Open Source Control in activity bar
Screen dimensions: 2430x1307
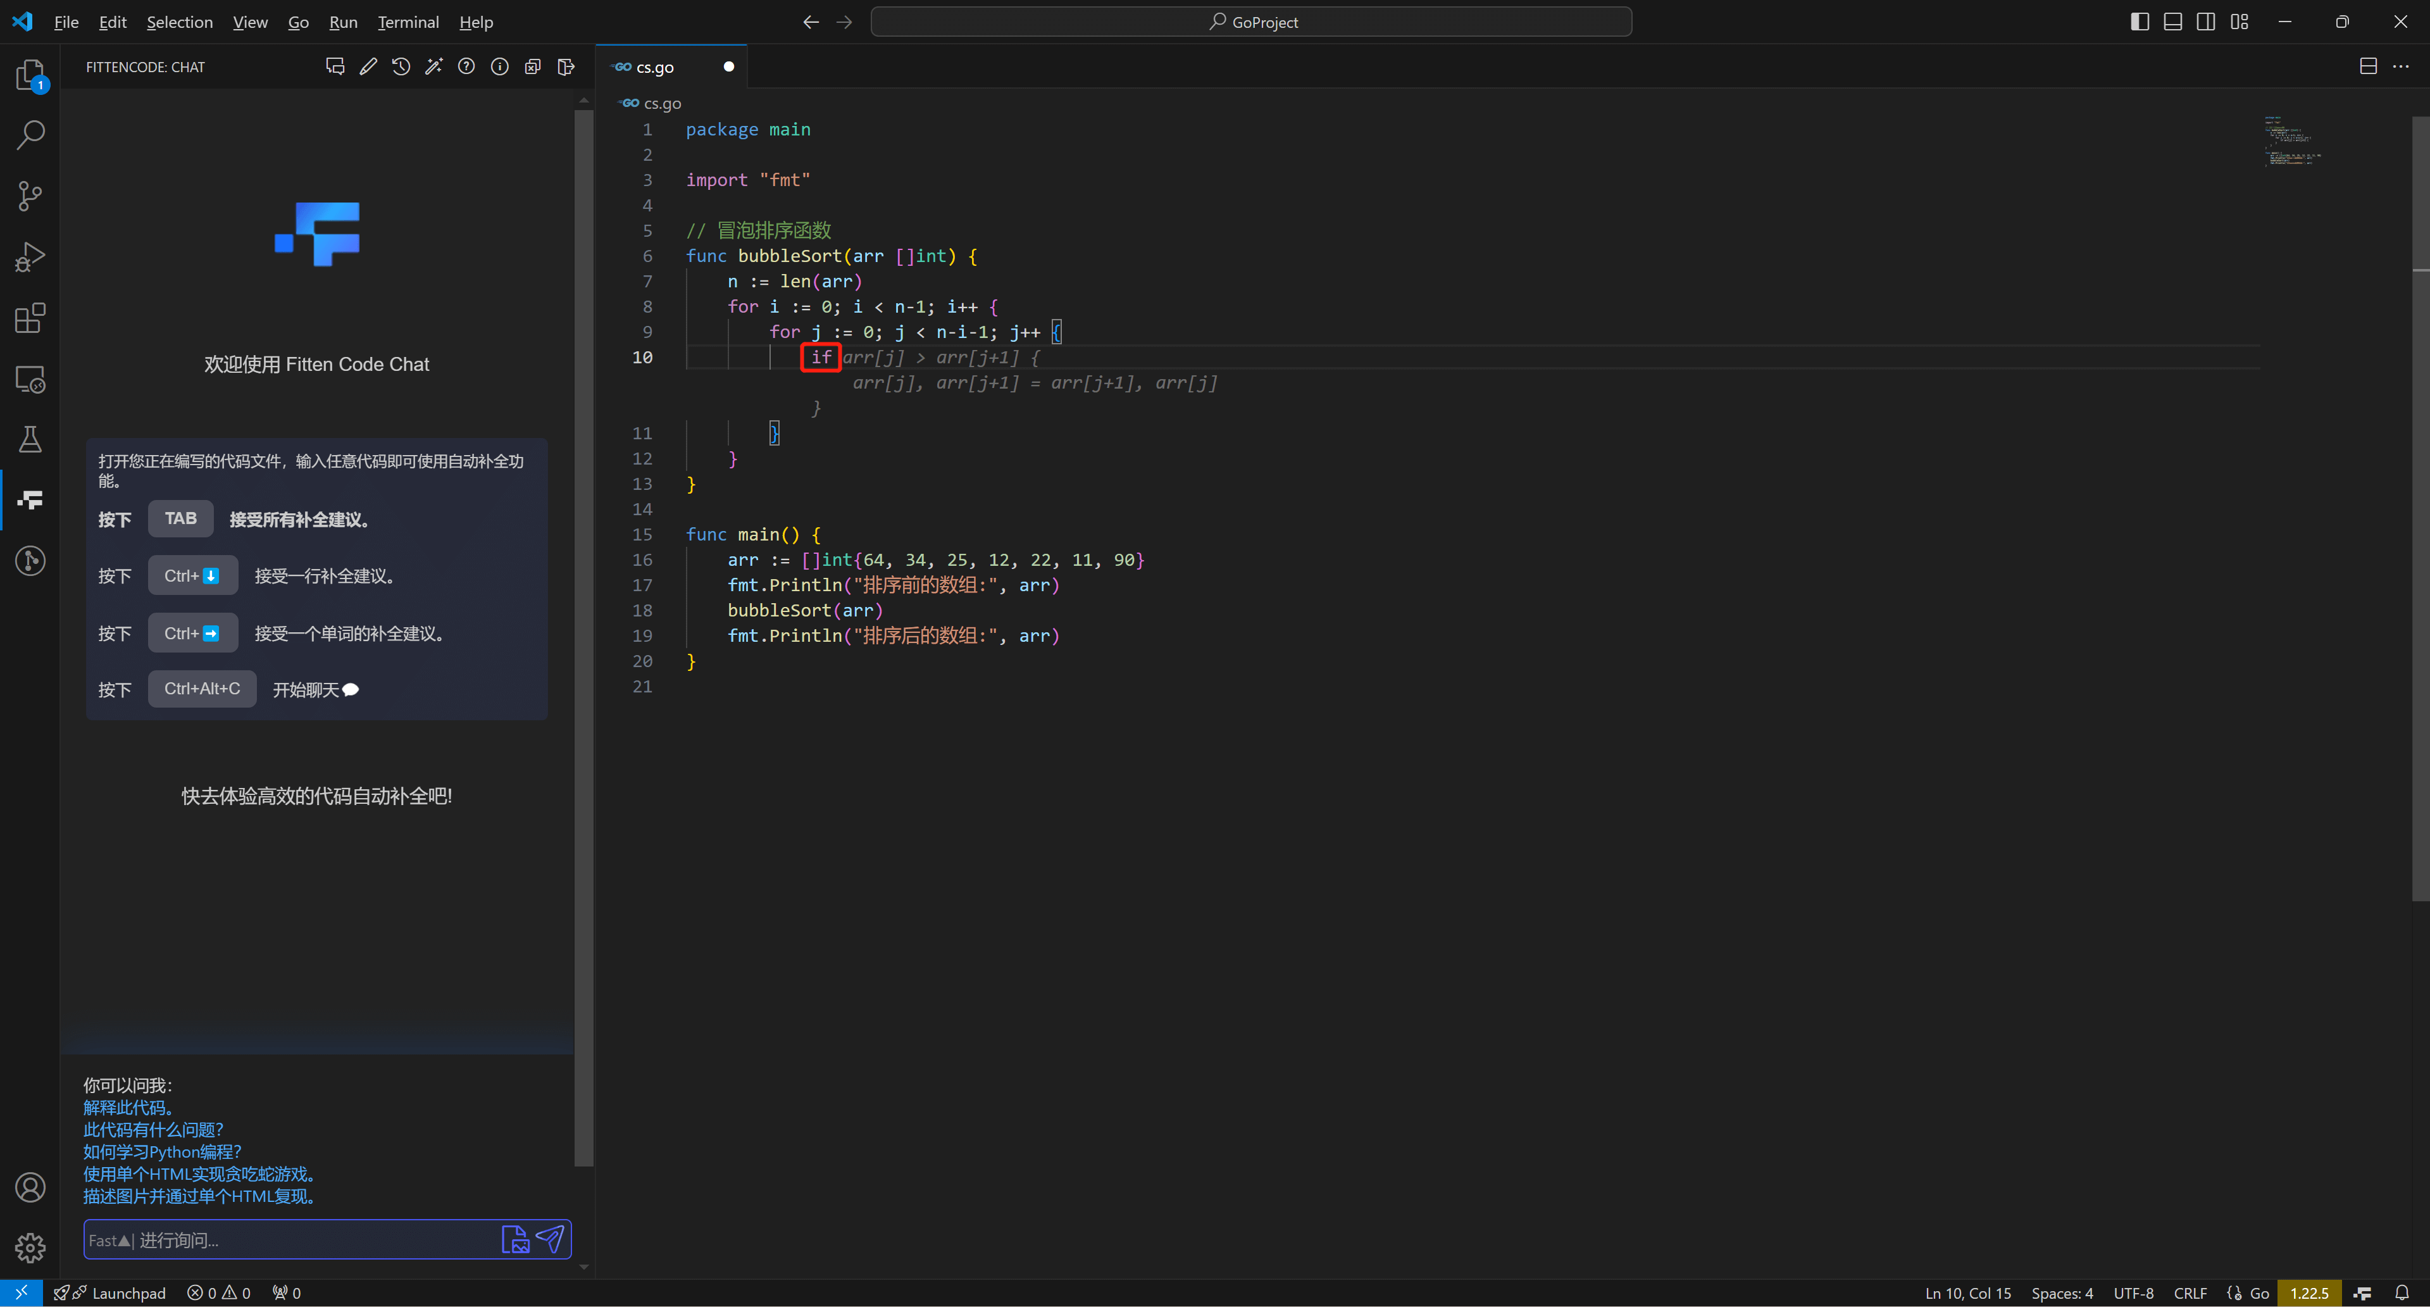(30, 196)
